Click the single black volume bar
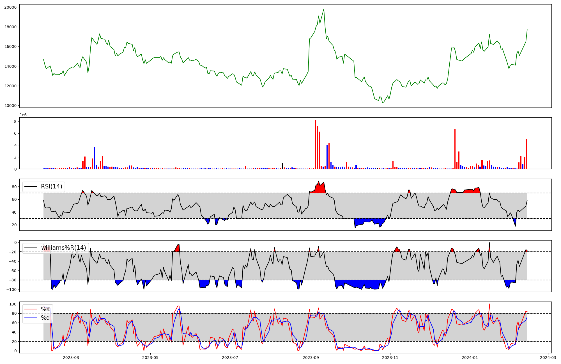The width and height of the screenshot is (561, 364). (x=282, y=166)
